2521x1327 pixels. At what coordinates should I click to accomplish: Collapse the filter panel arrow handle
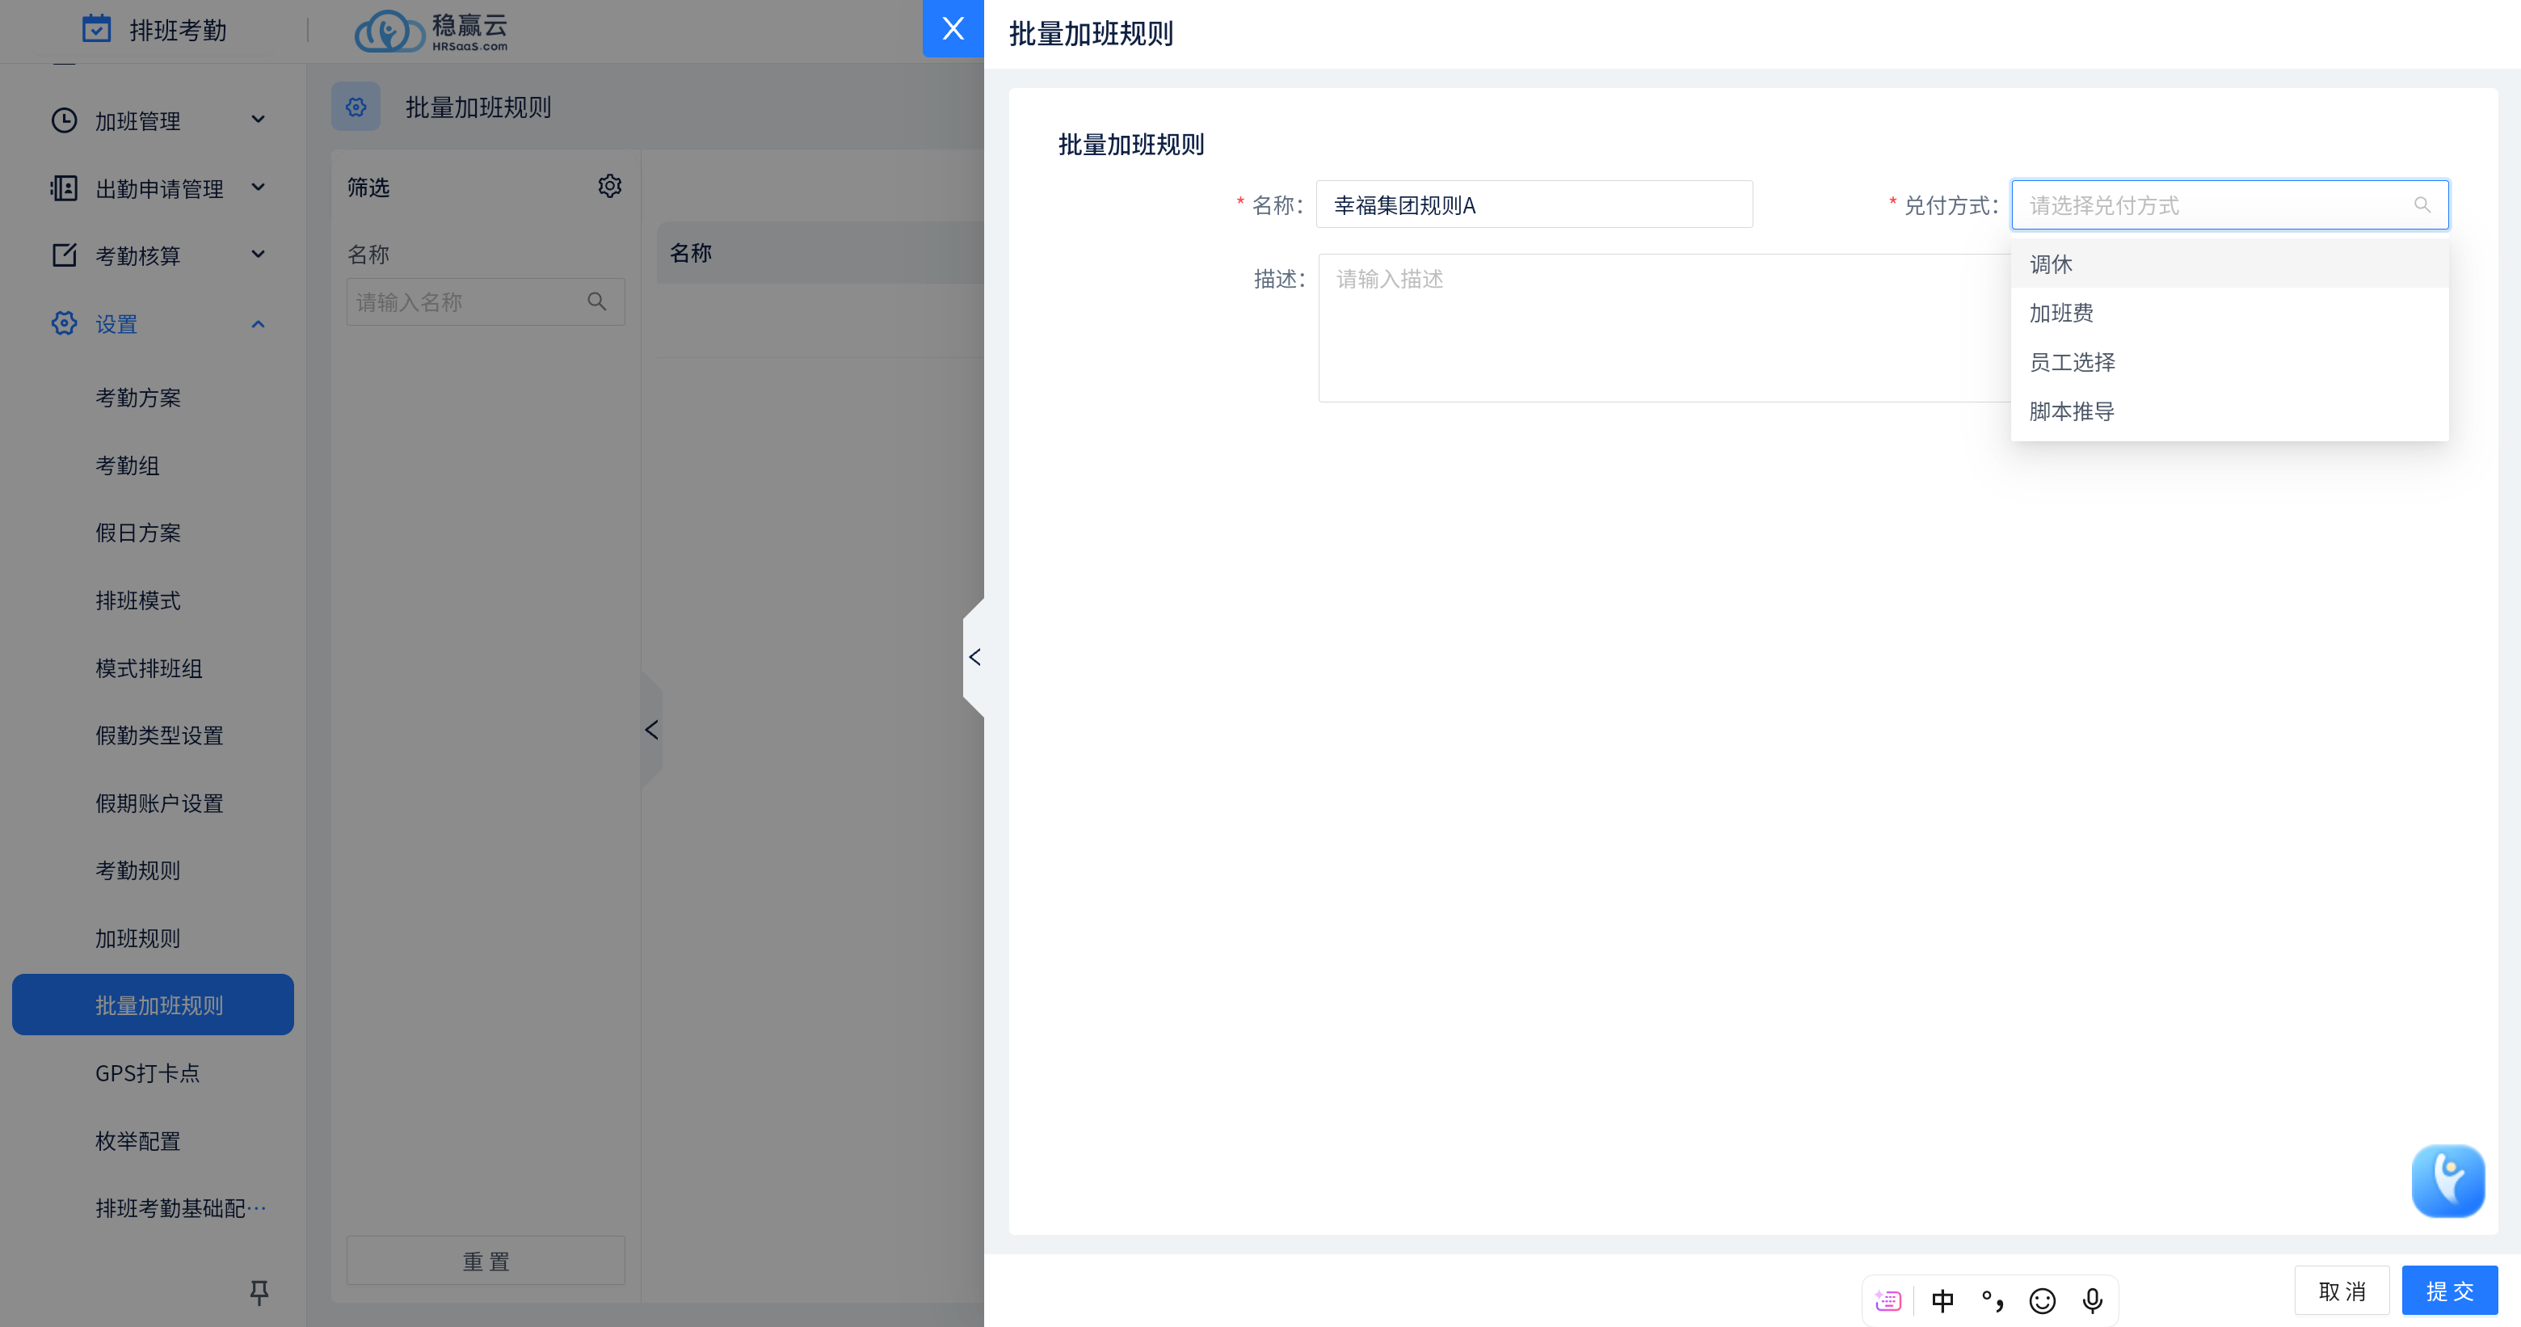[x=652, y=730]
